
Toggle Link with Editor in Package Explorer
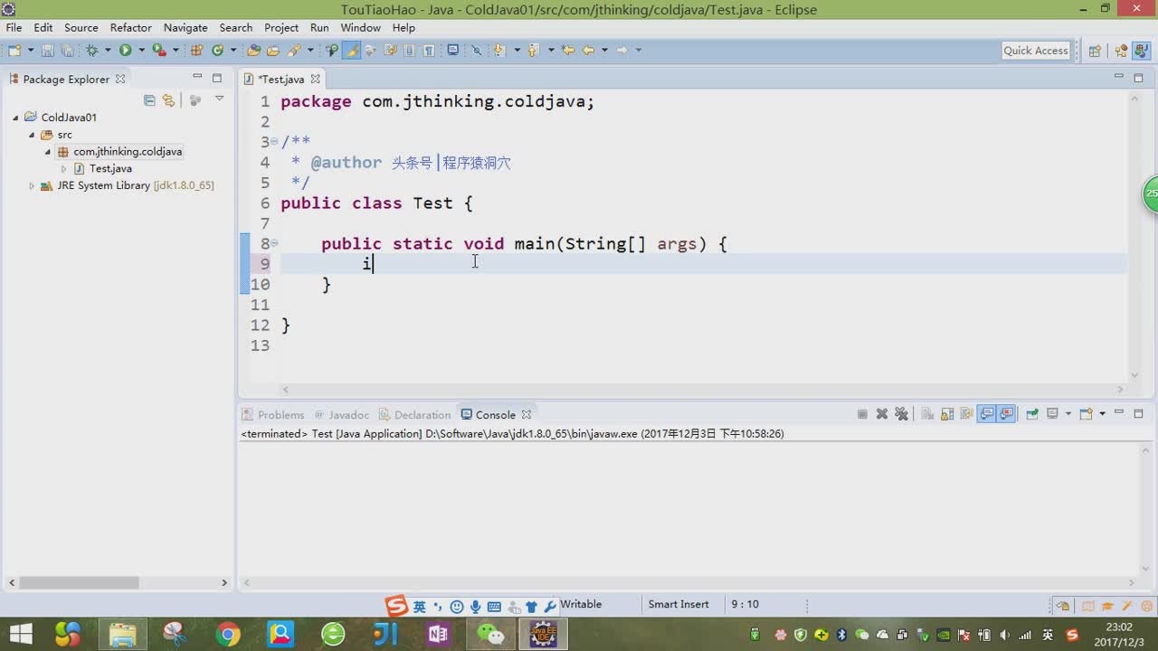[x=168, y=100]
